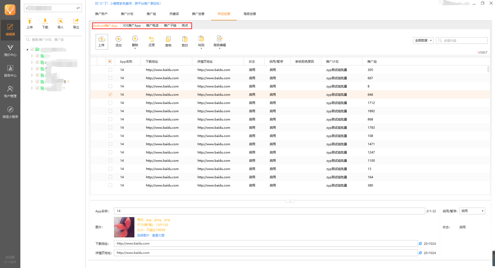Switch to the 推广创意 tab
This screenshot has height=268, width=495.
[198, 14]
